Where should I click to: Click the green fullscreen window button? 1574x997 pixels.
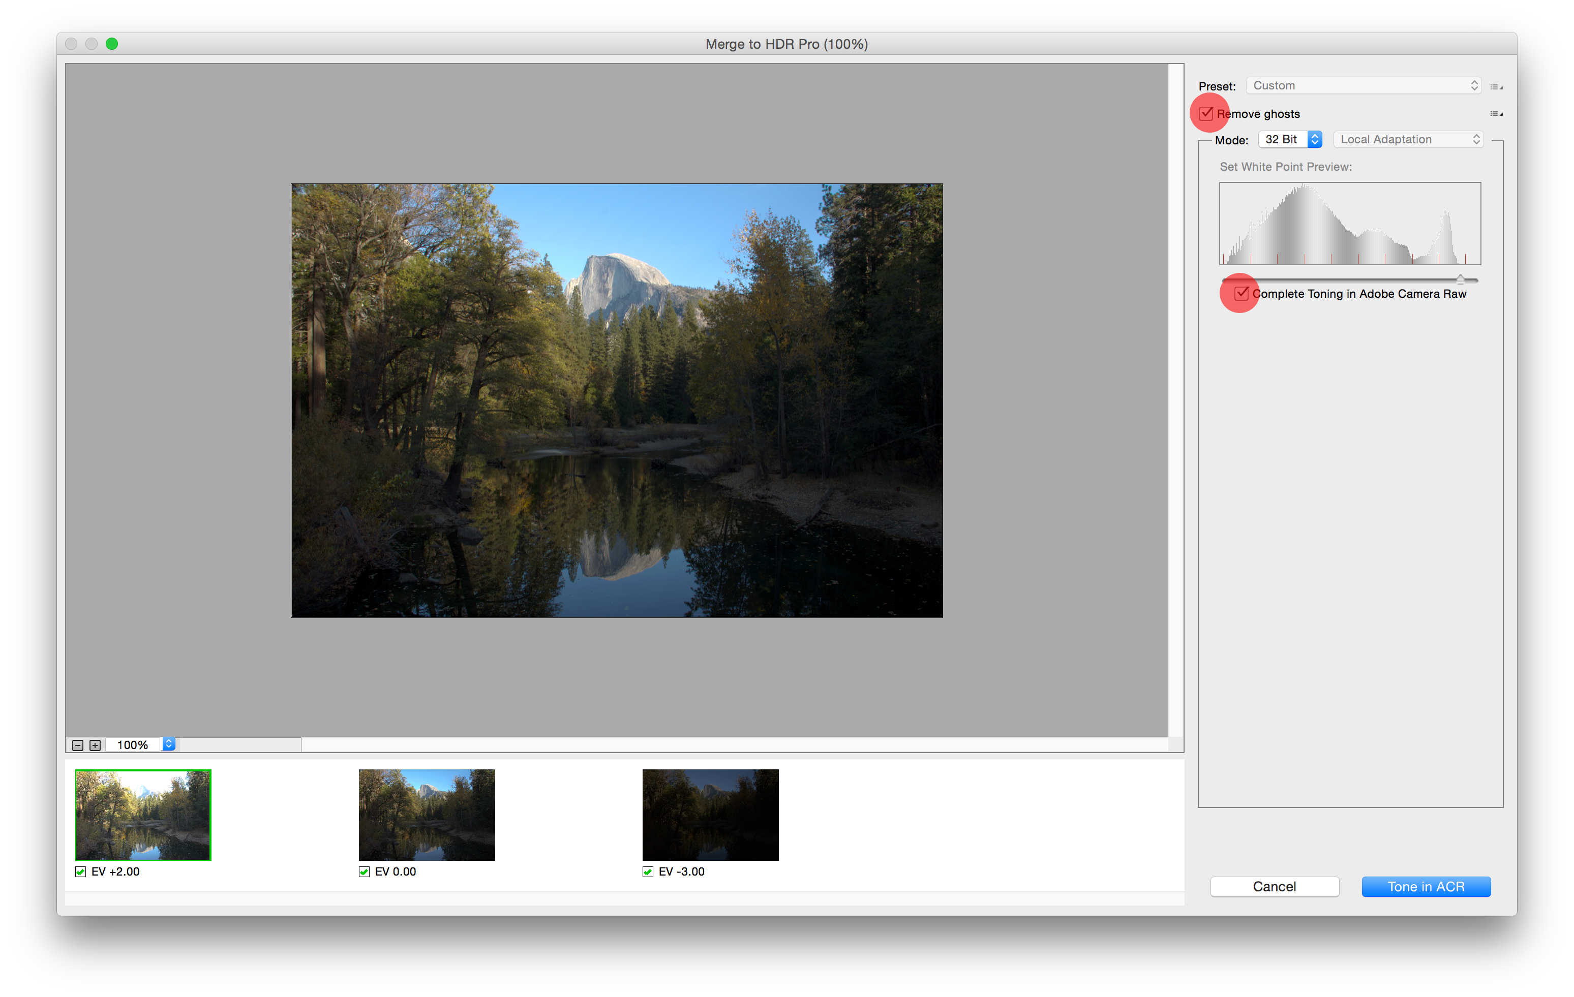pyautogui.click(x=112, y=44)
